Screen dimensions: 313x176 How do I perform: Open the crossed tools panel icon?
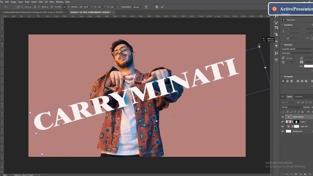(x=276, y=53)
